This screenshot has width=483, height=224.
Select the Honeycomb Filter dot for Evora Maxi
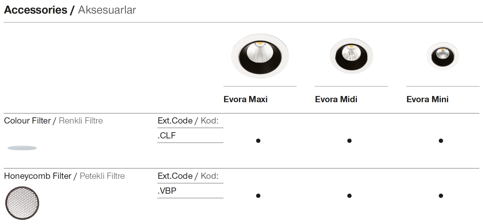pyautogui.click(x=258, y=196)
